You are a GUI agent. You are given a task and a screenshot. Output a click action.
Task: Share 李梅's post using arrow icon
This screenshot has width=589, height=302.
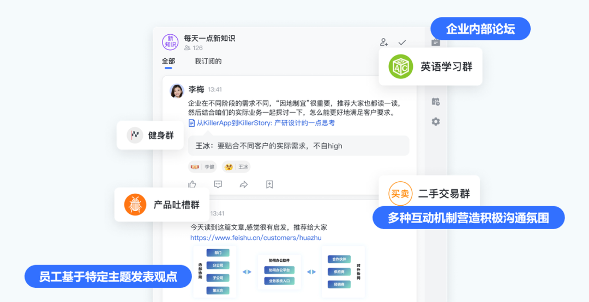[244, 184]
